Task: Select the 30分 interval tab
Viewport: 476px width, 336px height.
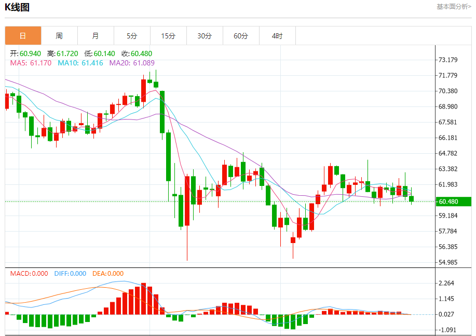Action: (x=205, y=36)
